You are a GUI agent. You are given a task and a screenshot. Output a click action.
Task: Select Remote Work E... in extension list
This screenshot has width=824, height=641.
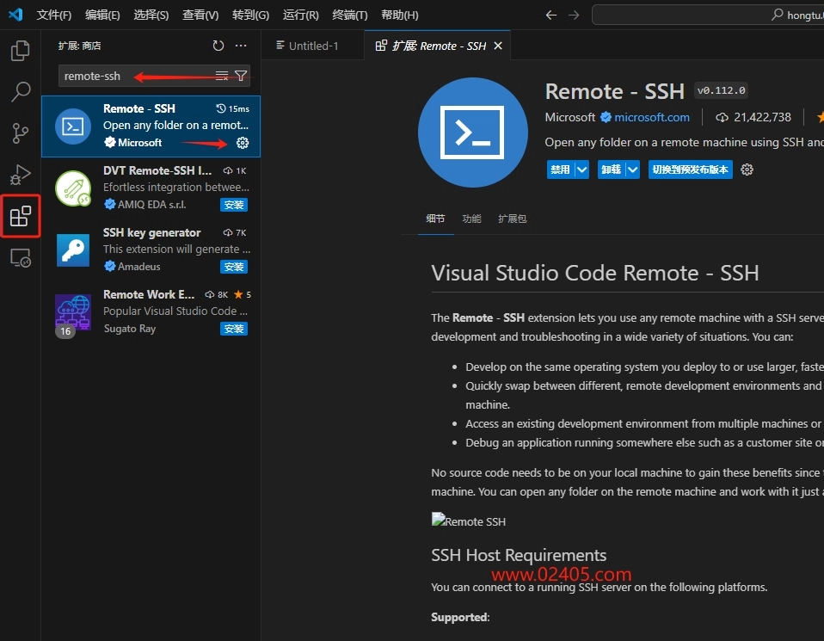coord(151,312)
